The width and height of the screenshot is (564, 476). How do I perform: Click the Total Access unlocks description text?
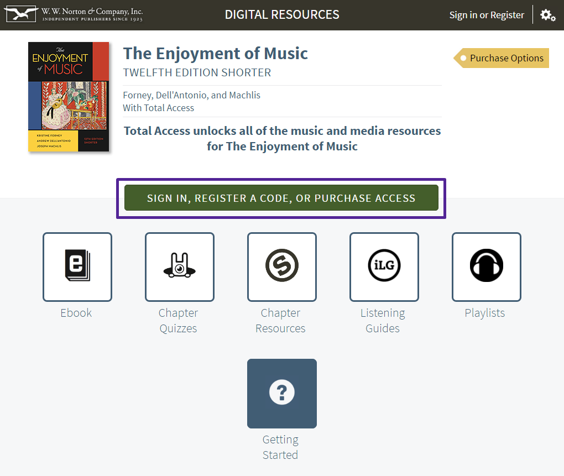pyautogui.click(x=283, y=138)
